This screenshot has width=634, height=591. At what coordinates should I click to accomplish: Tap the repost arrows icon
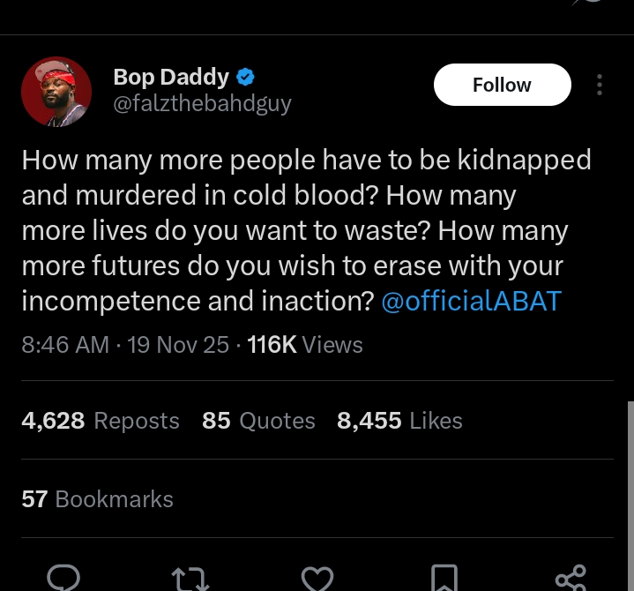click(190, 579)
